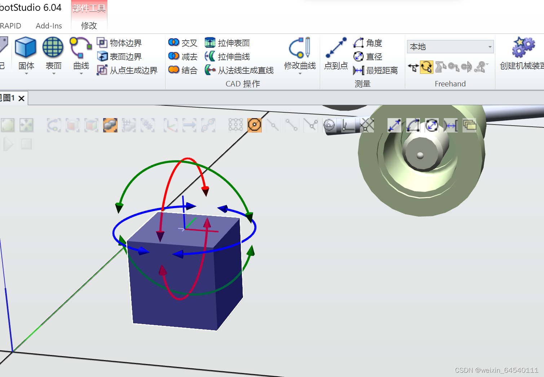Apply the 交叉 (Intersect) CAD operation
This screenshot has width=544, height=377.
183,43
